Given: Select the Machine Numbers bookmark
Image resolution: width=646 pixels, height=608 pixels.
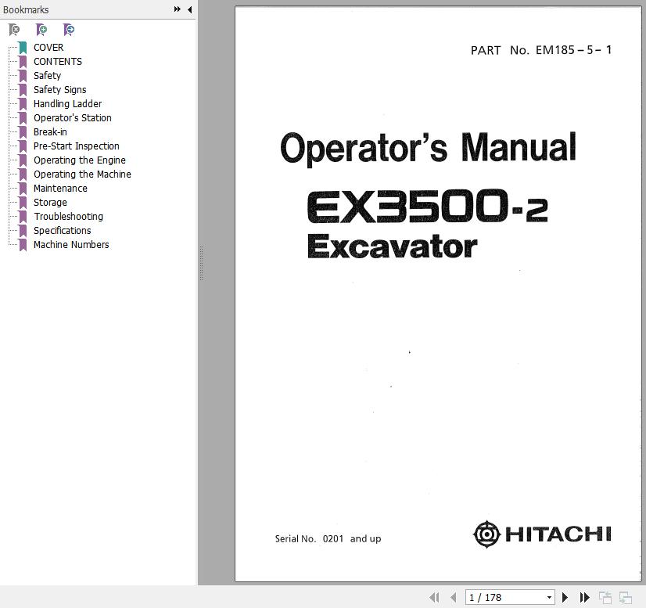Looking at the screenshot, I should point(71,244).
